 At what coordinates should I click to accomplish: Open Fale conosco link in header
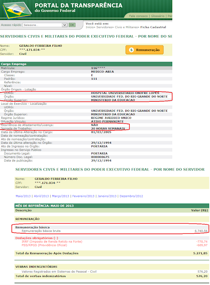(x=139, y=16)
